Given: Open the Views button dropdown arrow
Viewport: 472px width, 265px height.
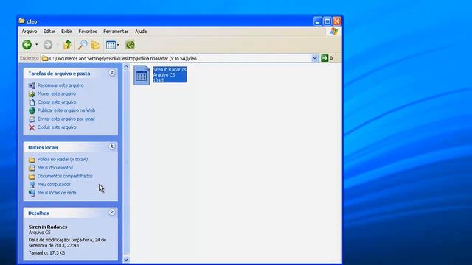Looking at the screenshot, I should (x=118, y=45).
